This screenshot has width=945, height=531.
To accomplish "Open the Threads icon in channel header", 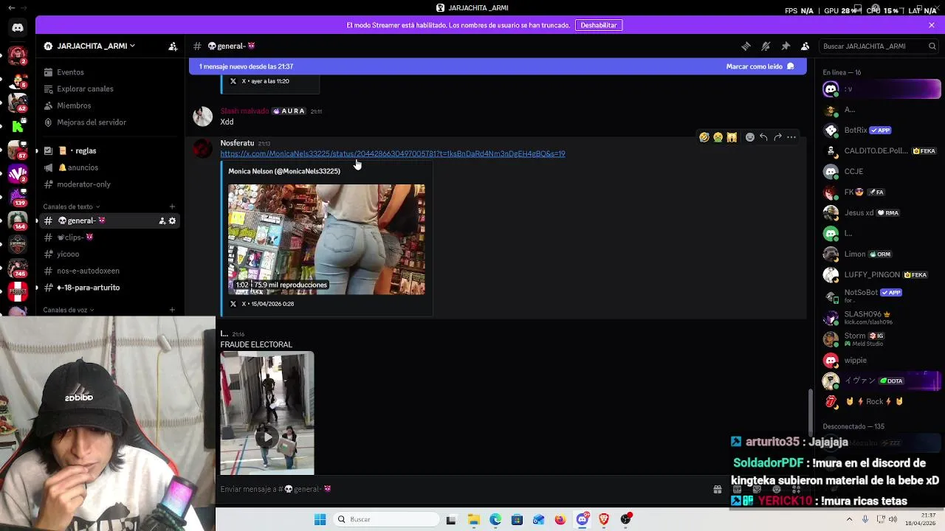I will pos(746,46).
